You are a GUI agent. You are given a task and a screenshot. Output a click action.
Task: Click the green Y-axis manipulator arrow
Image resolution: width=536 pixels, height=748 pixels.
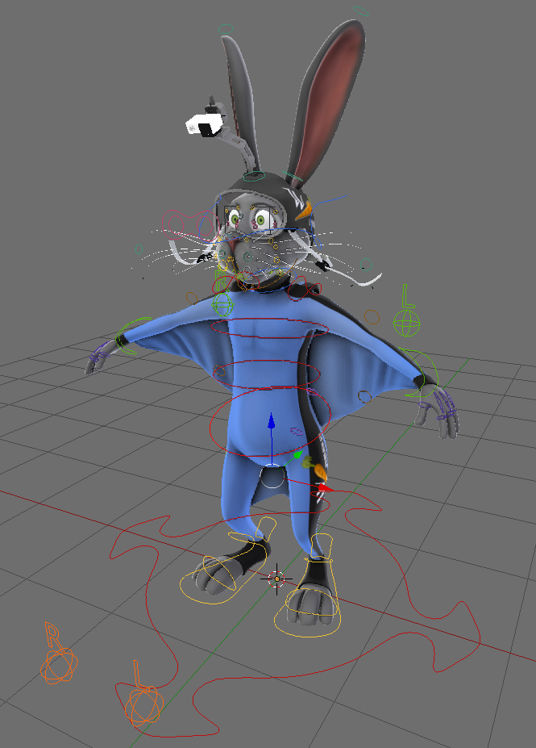click(x=297, y=454)
